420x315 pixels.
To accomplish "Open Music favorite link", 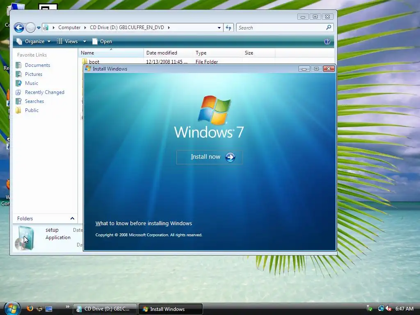I will 31,83.
